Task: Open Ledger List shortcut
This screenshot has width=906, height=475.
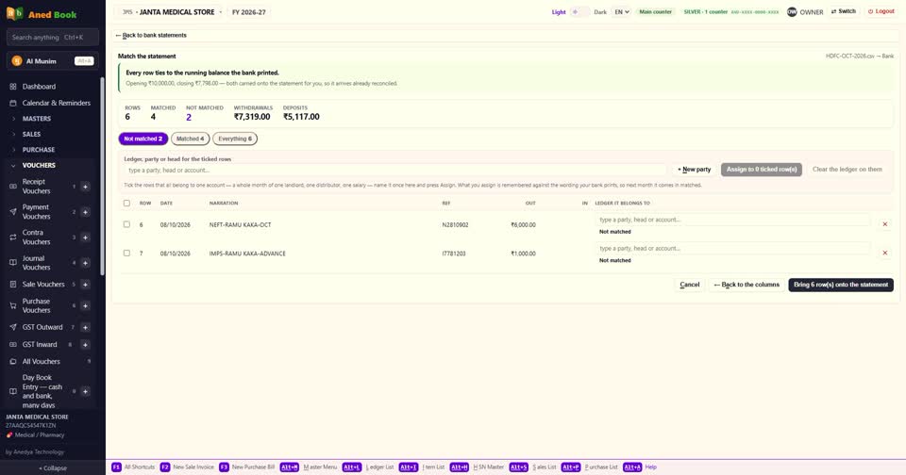Action: click(x=368, y=467)
